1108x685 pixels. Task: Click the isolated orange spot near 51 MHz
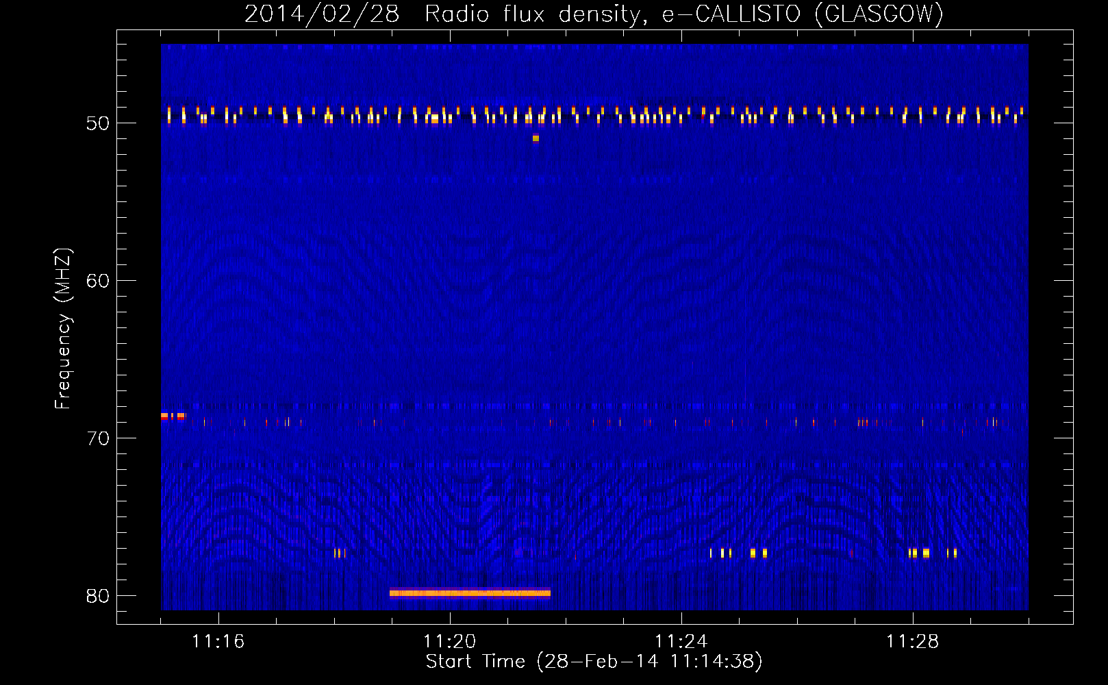536,138
